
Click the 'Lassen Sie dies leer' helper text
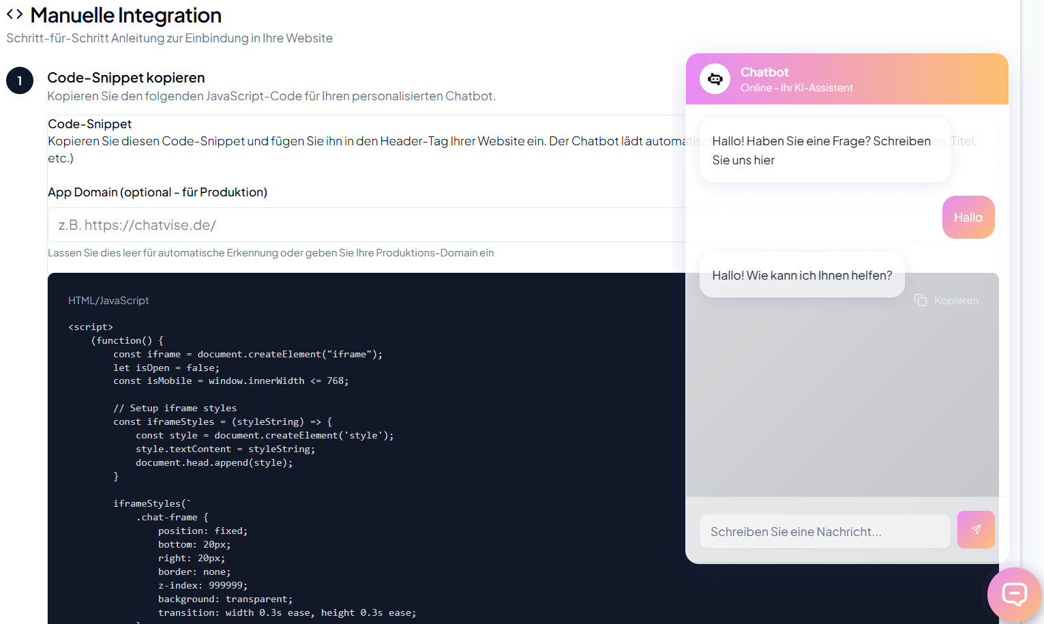point(271,253)
